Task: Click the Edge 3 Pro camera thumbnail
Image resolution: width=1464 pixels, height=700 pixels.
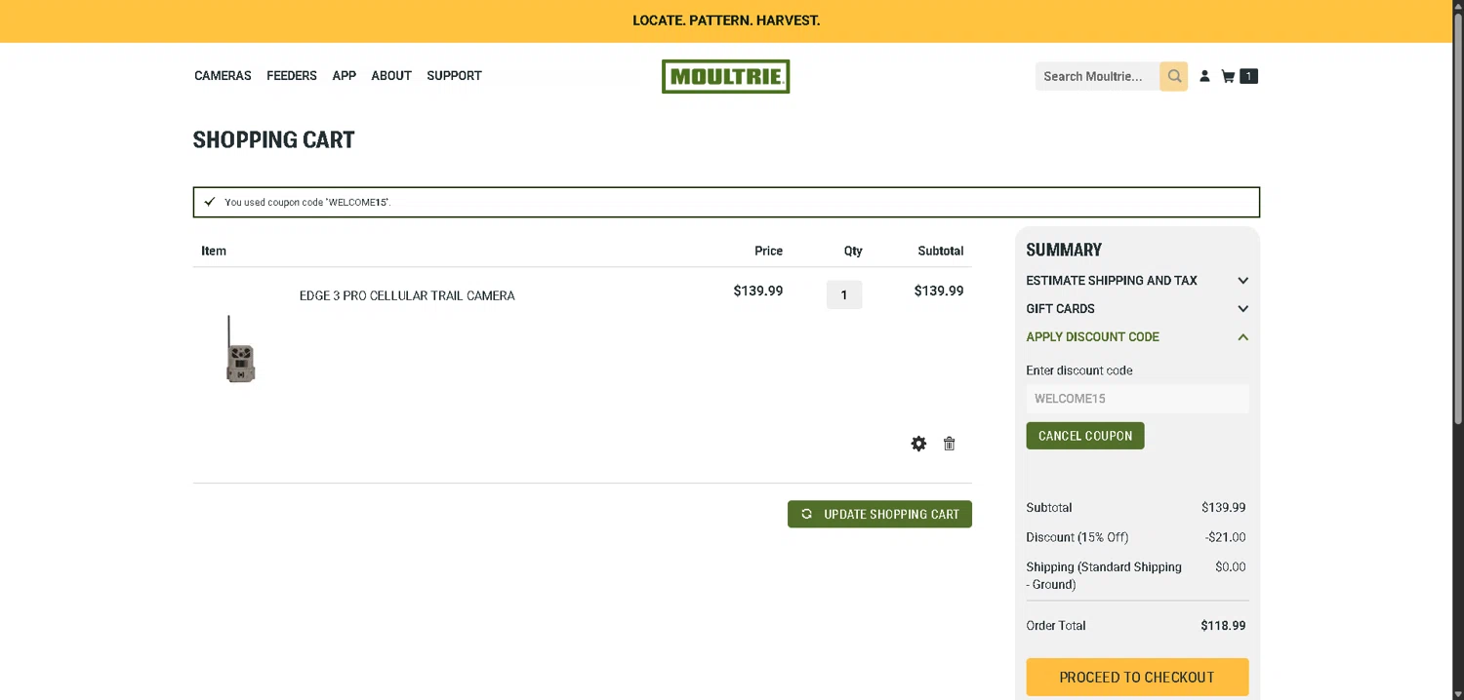Action: coord(240,348)
